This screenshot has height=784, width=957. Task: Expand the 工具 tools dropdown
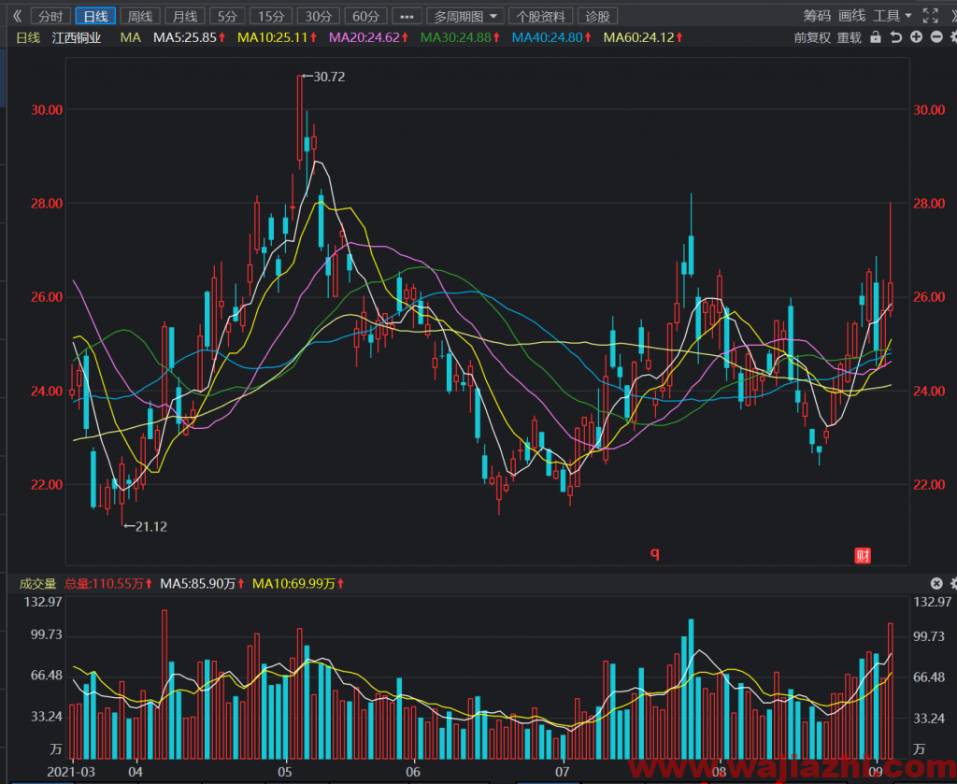coord(892,16)
